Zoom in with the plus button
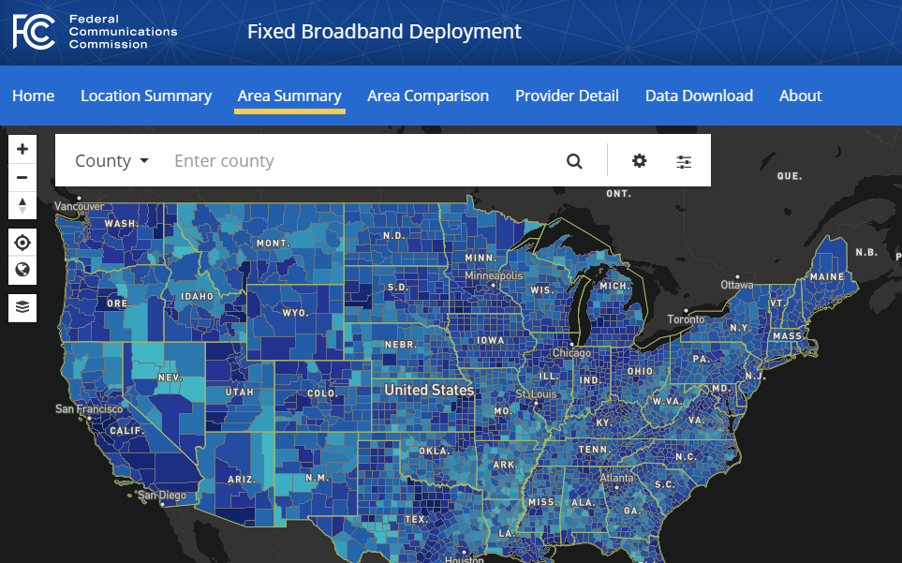Image resolution: width=902 pixels, height=563 pixels. pyautogui.click(x=22, y=150)
